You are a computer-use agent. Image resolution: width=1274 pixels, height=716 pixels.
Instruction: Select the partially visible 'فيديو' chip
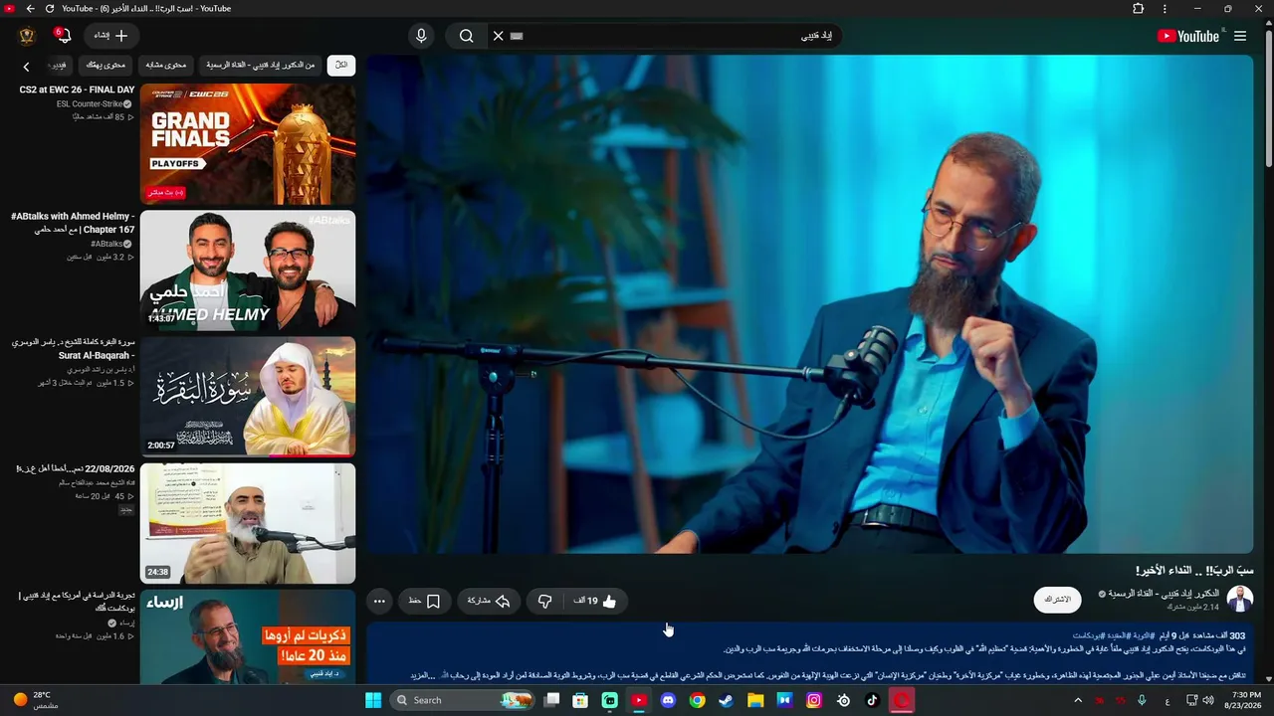tap(59, 66)
